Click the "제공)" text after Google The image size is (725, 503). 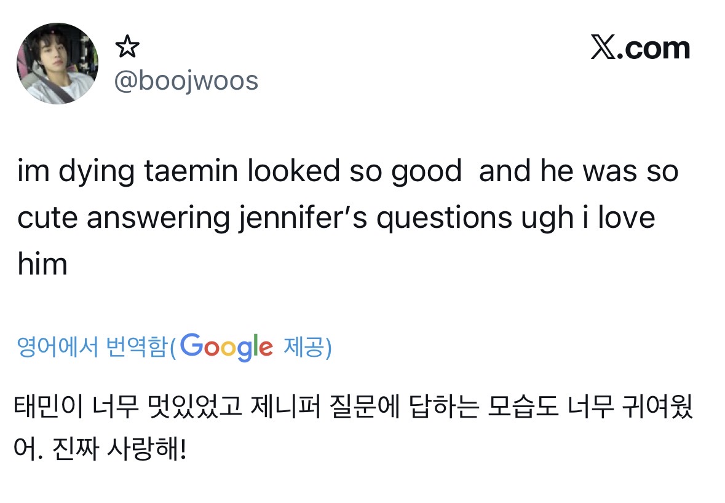point(307,348)
